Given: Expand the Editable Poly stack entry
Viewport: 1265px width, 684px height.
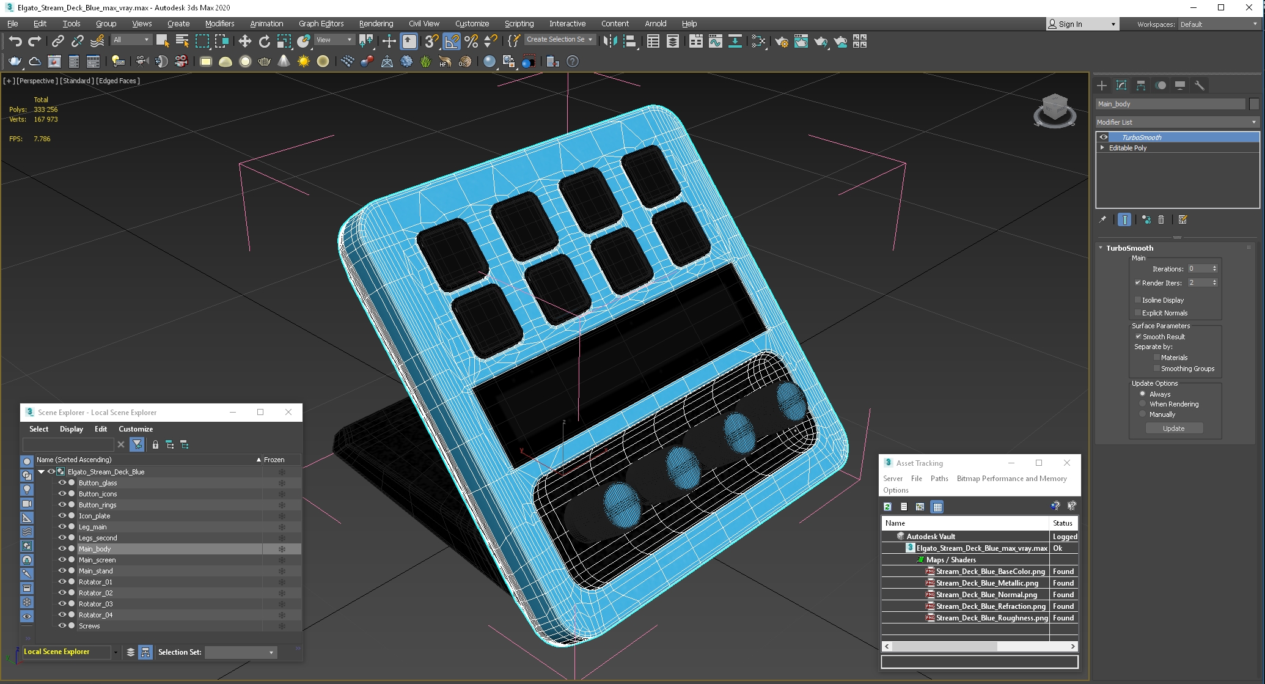Looking at the screenshot, I should [x=1102, y=147].
